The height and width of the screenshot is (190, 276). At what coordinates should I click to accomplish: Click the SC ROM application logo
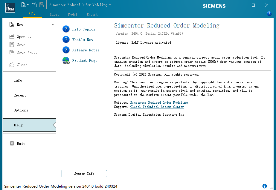click(x=10, y=8)
